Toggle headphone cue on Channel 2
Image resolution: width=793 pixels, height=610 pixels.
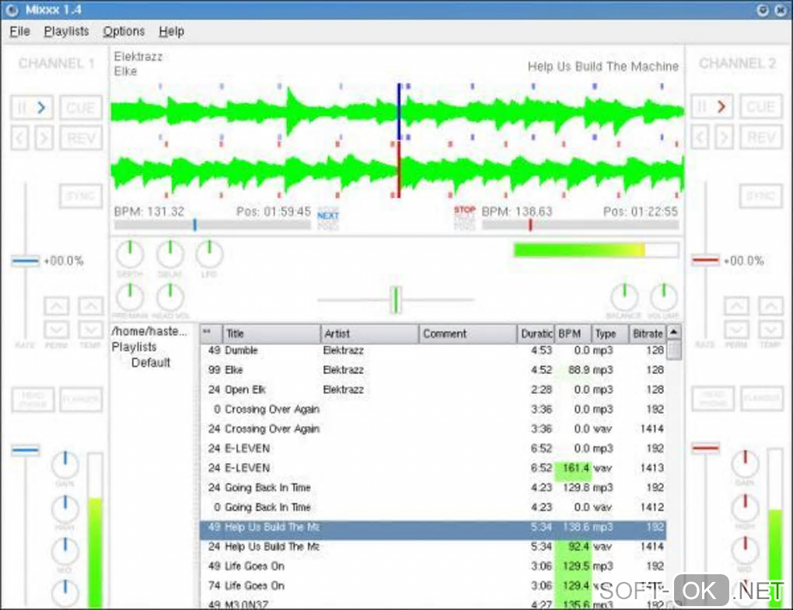(x=713, y=399)
